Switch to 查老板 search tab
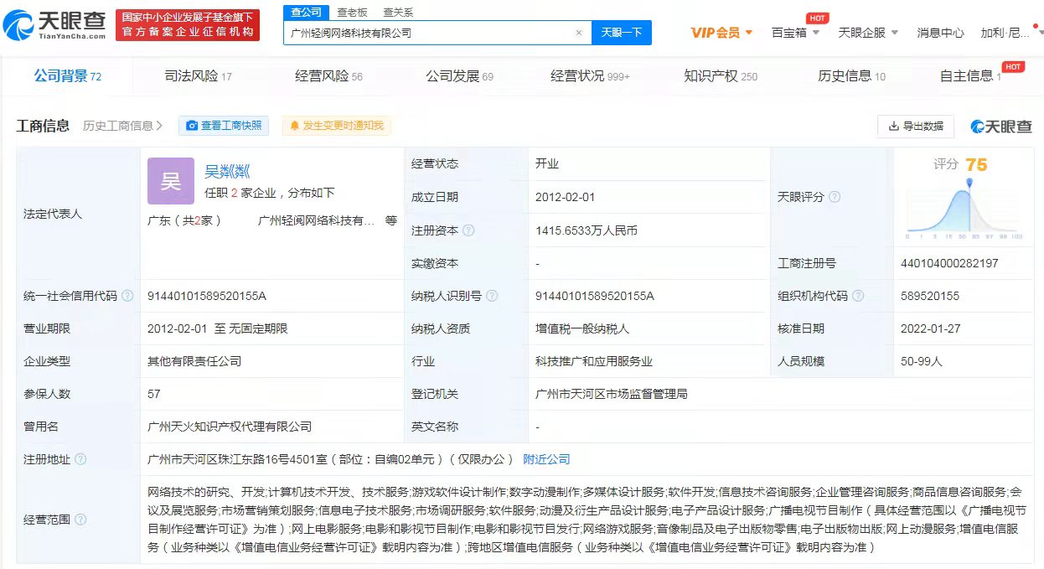 pos(352,12)
